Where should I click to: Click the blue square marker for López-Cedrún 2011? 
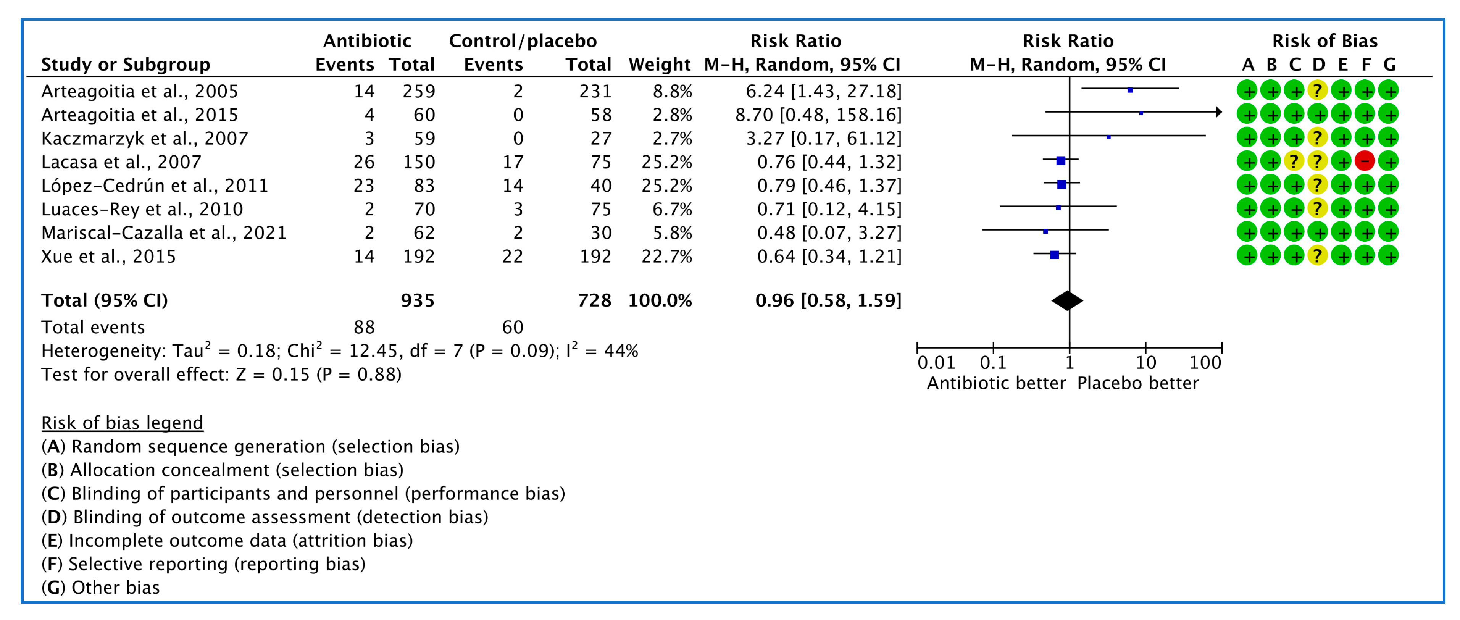[1062, 184]
